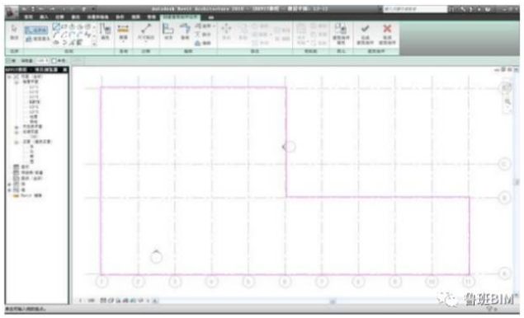Image resolution: width=524 pixels, height=318 pixels.
Task: Click the search box in title bar
Action: [414, 9]
